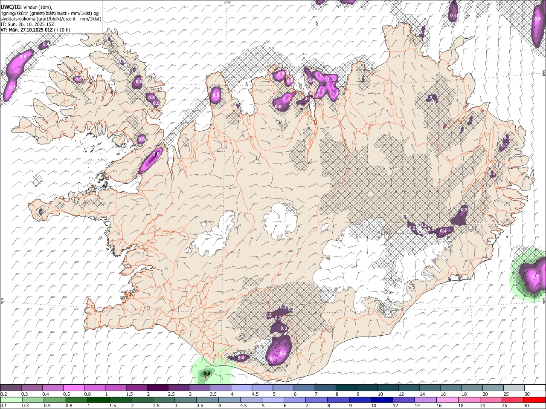Viewport: 546px width, 409px height.
Task: Click the 'Vindur (10m),' header text
Action: [38, 7]
